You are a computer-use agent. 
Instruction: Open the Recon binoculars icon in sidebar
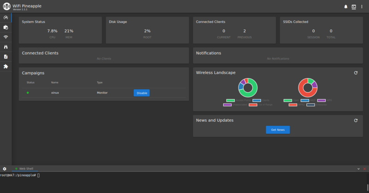6,47
